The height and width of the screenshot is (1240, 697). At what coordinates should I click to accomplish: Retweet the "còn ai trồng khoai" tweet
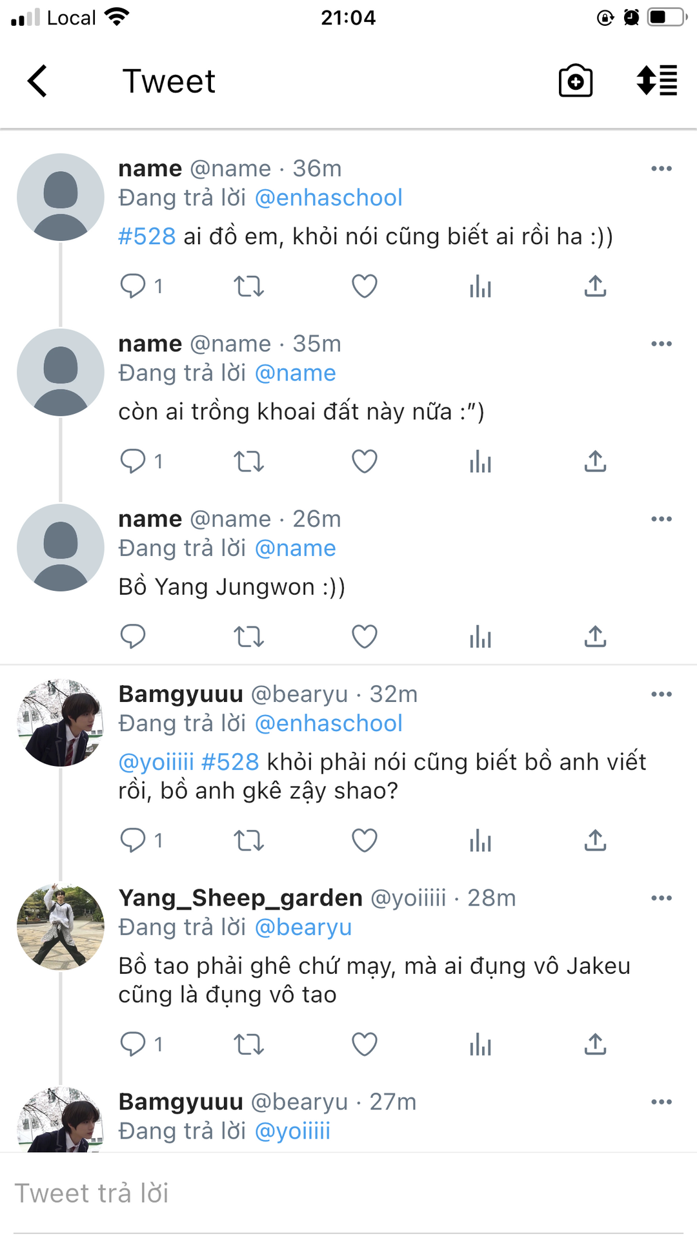coord(248,462)
